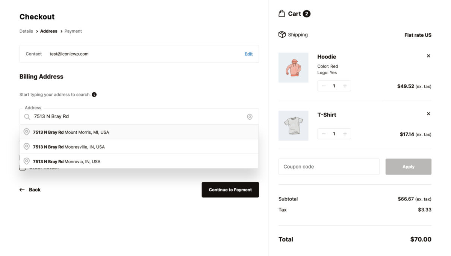Go back to the Details breadcrumb step

pyautogui.click(x=26, y=31)
